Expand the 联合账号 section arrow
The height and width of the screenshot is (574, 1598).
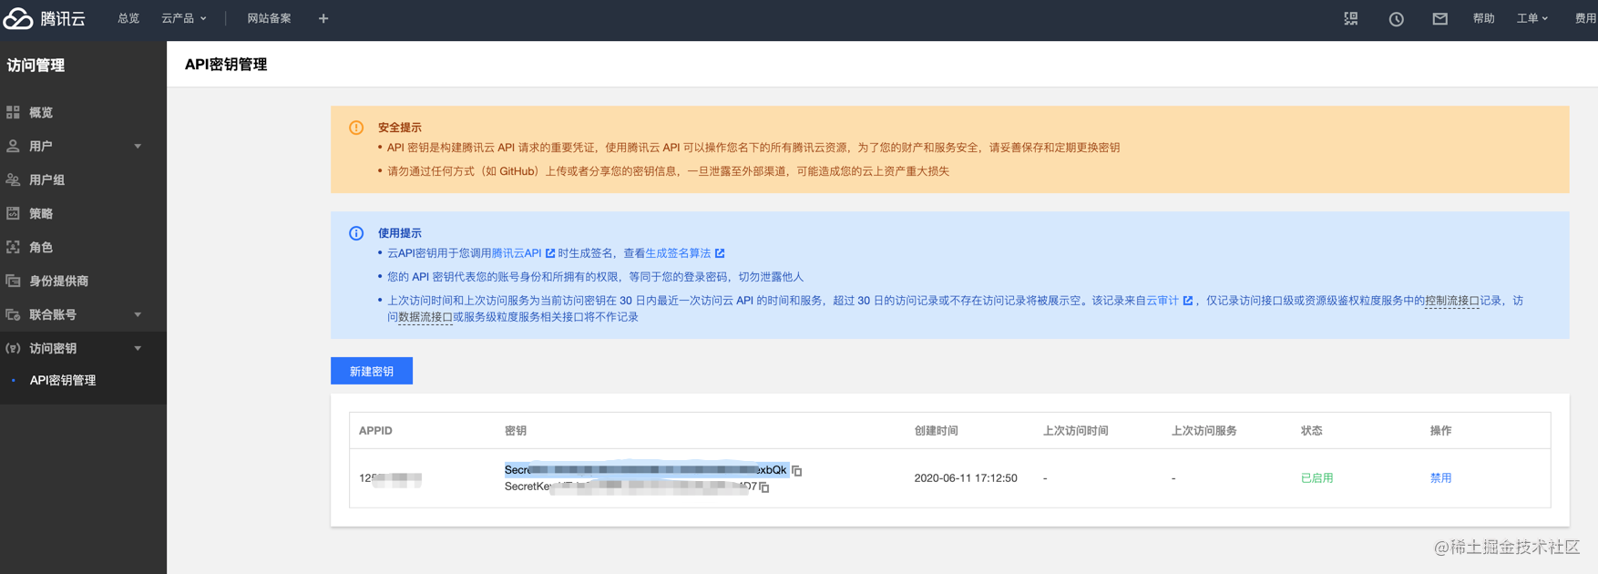138,314
